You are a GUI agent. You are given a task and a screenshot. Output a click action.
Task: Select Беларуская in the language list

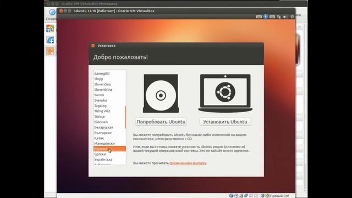[x=109, y=127]
